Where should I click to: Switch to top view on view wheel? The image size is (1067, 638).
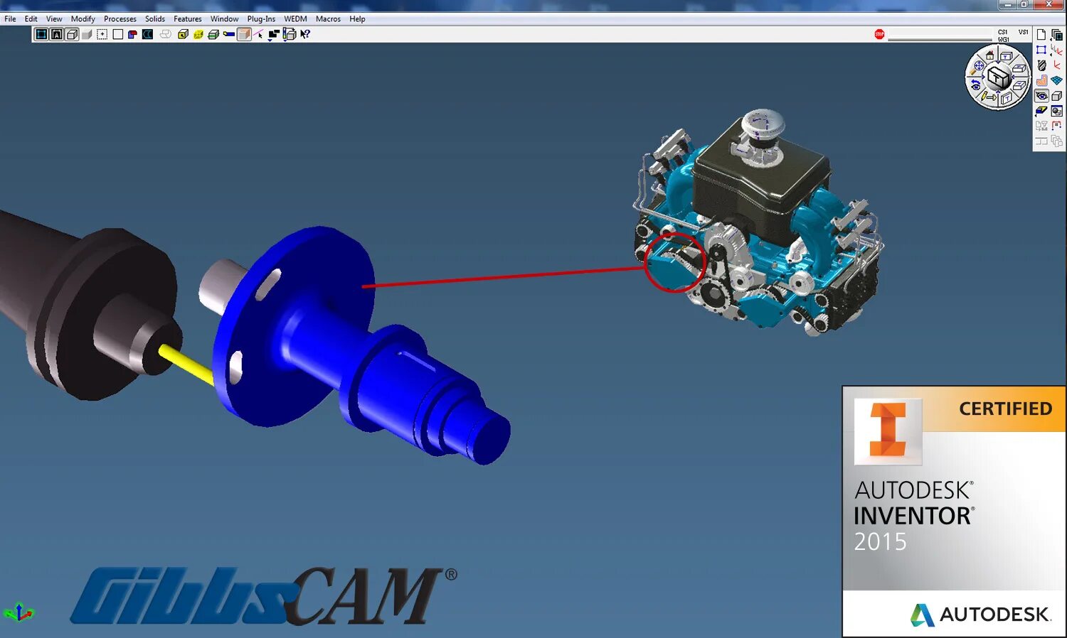coord(1005,56)
